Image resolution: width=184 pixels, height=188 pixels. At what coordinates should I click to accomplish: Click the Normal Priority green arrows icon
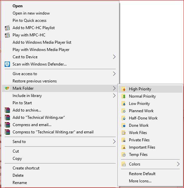point(124,96)
